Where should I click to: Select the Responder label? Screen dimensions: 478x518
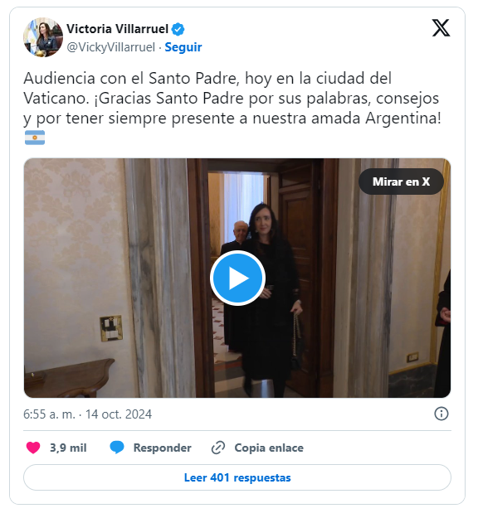[x=162, y=448]
